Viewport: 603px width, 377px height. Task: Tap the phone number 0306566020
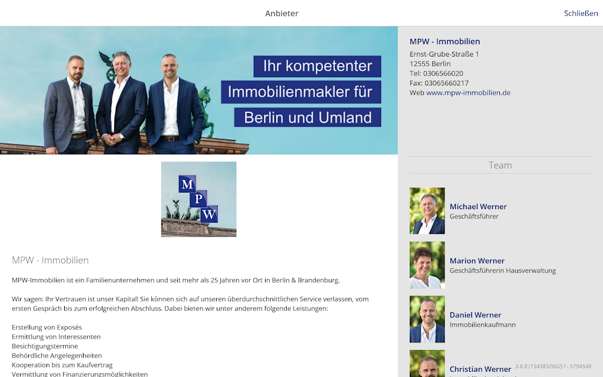coord(443,74)
